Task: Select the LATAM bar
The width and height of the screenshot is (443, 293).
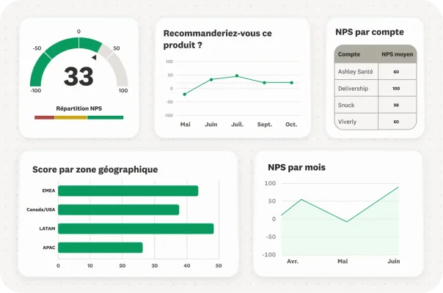Action: click(136, 229)
